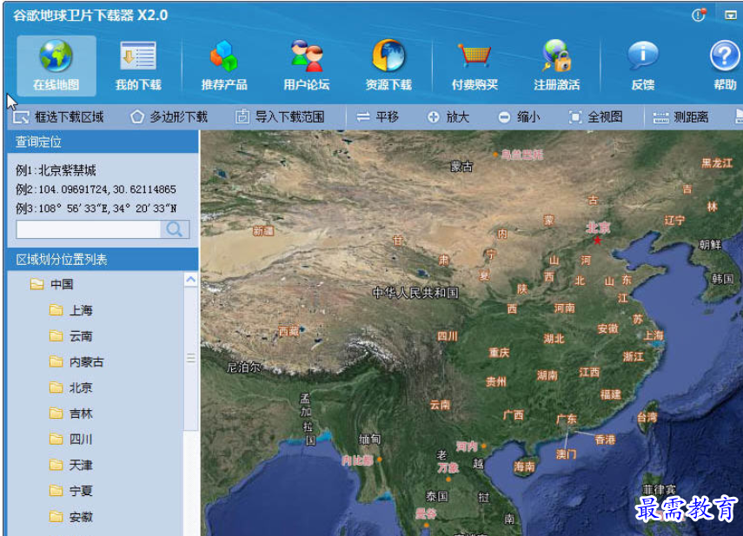Image resolution: width=743 pixels, height=536 pixels.
Task: Click the notification icon in title bar
Action: (699, 15)
